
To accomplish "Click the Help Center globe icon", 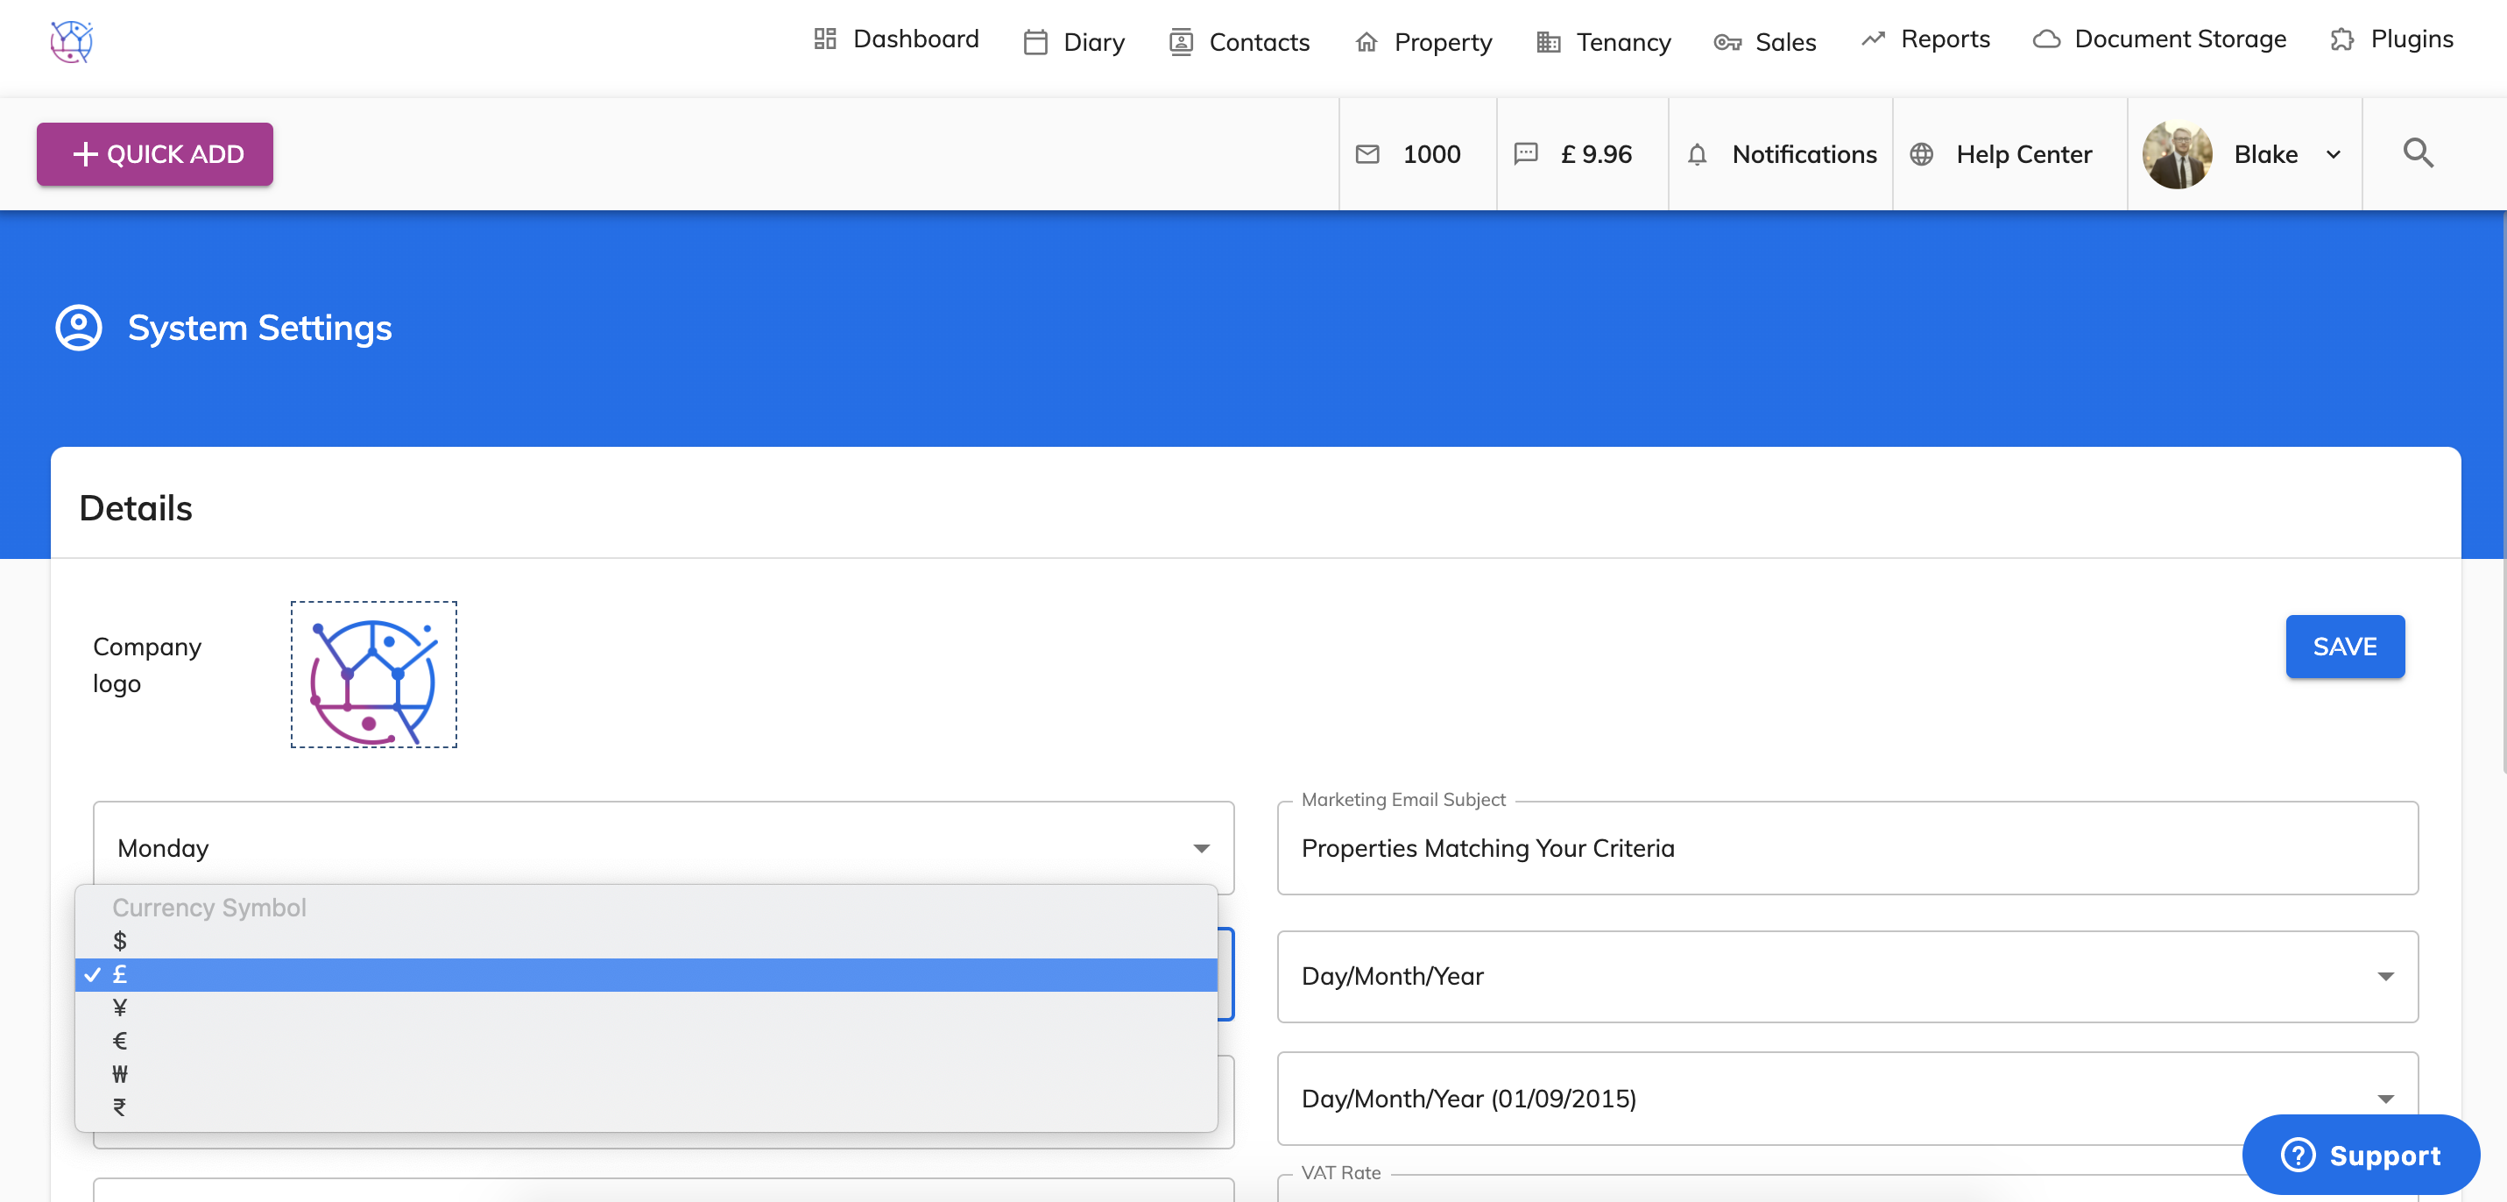I will 1921,155.
